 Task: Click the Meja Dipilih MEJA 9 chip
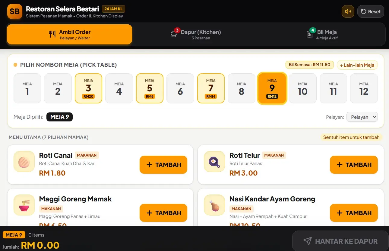pos(59,117)
